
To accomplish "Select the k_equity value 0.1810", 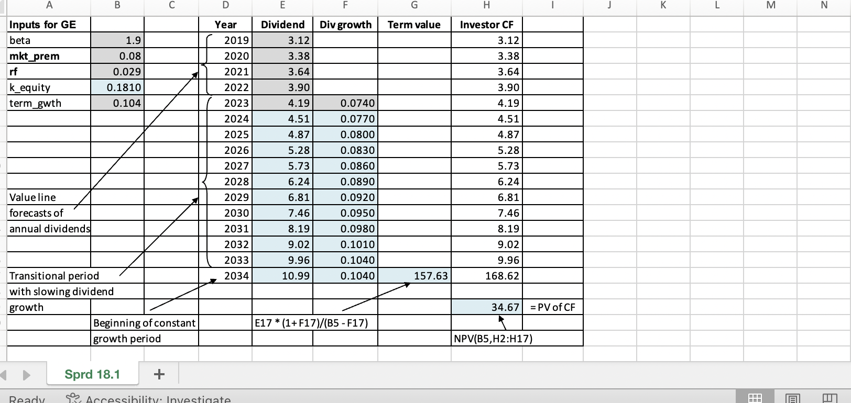I will pos(117,87).
